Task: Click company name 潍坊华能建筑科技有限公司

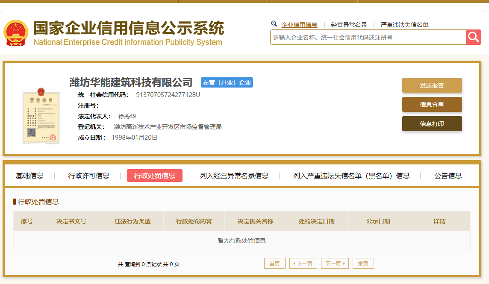Action: click(131, 82)
